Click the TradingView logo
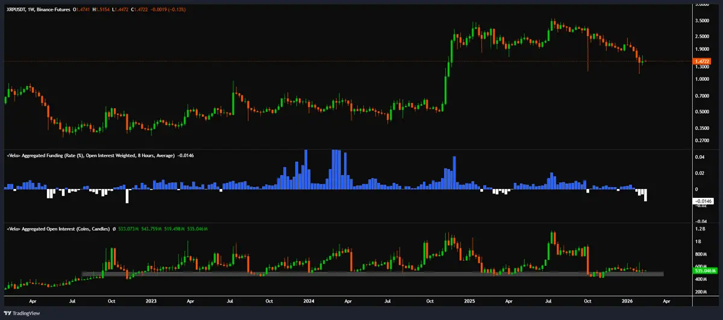The width and height of the screenshot is (723, 320). tap(22, 314)
